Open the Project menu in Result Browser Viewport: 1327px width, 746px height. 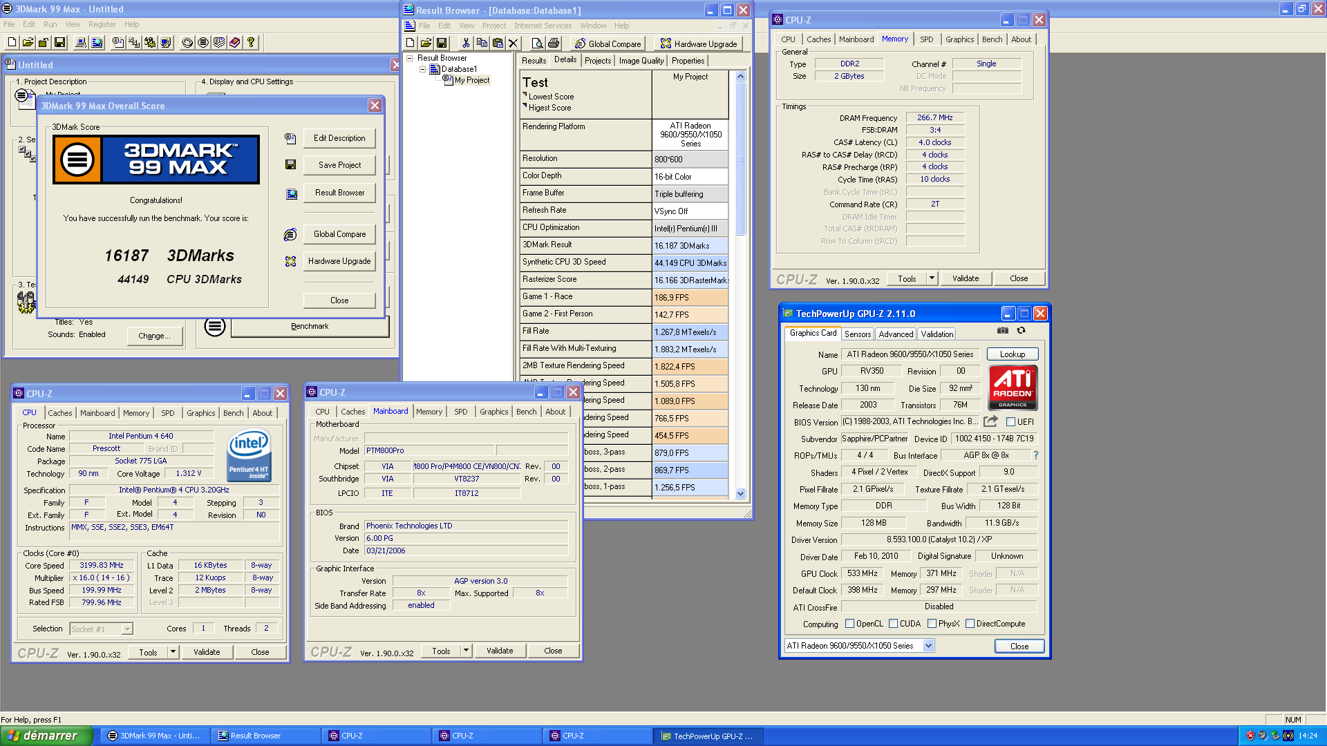(x=494, y=26)
